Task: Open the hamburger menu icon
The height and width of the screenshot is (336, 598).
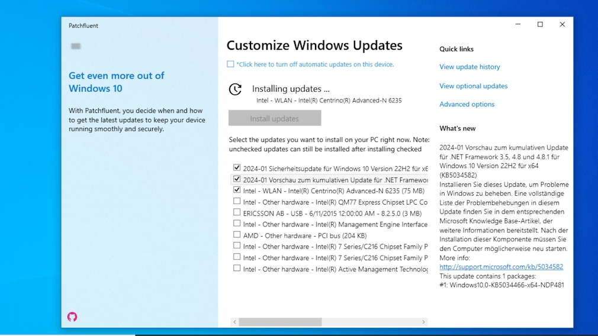Action: [76, 46]
